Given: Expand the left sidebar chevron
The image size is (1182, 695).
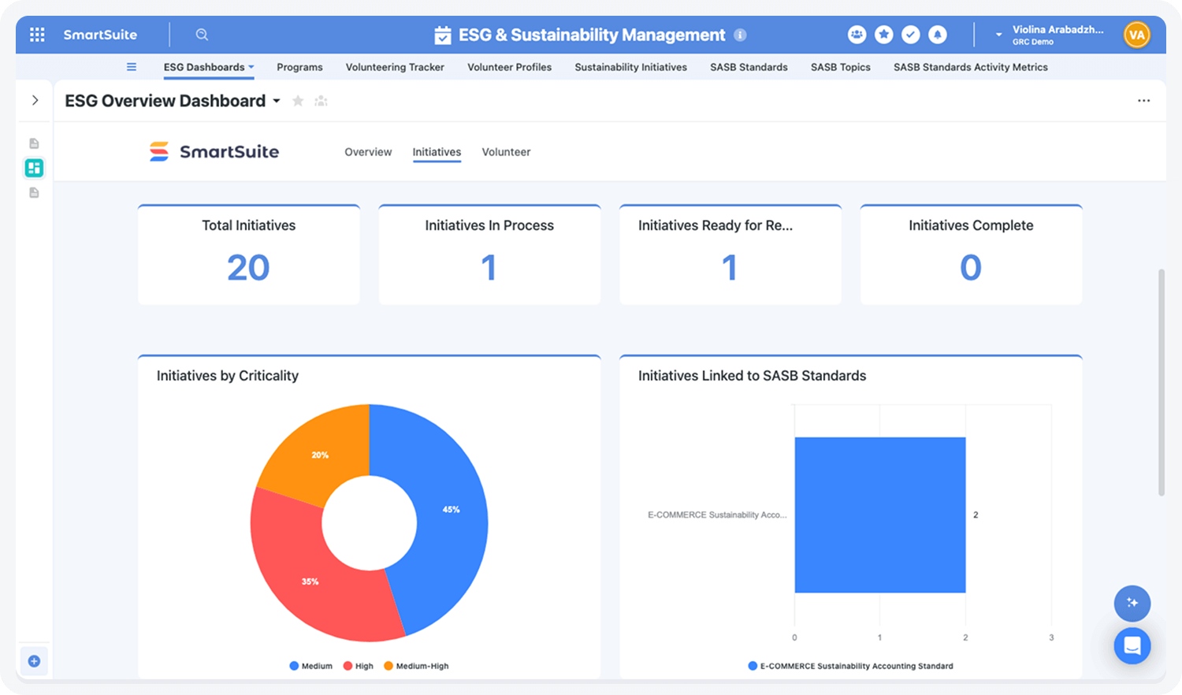Looking at the screenshot, I should [35, 100].
